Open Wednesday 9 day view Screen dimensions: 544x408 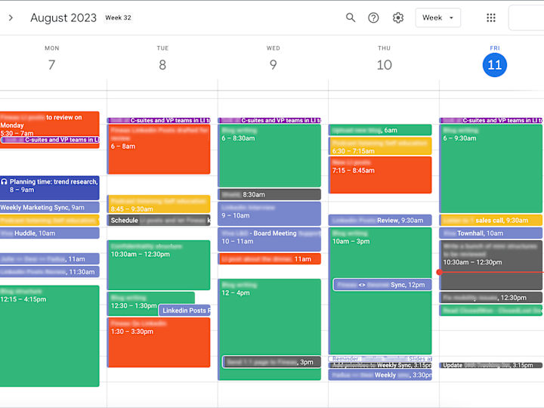(x=274, y=65)
